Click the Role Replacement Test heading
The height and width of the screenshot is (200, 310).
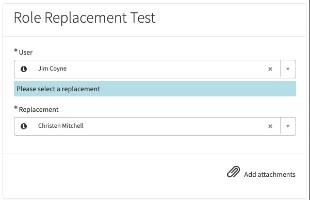tap(85, 18)
